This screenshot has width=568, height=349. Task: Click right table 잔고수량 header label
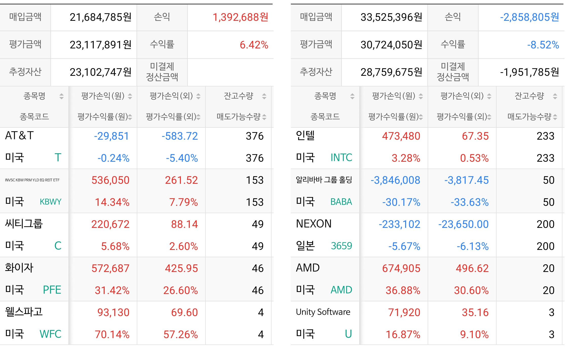point(529,96)
